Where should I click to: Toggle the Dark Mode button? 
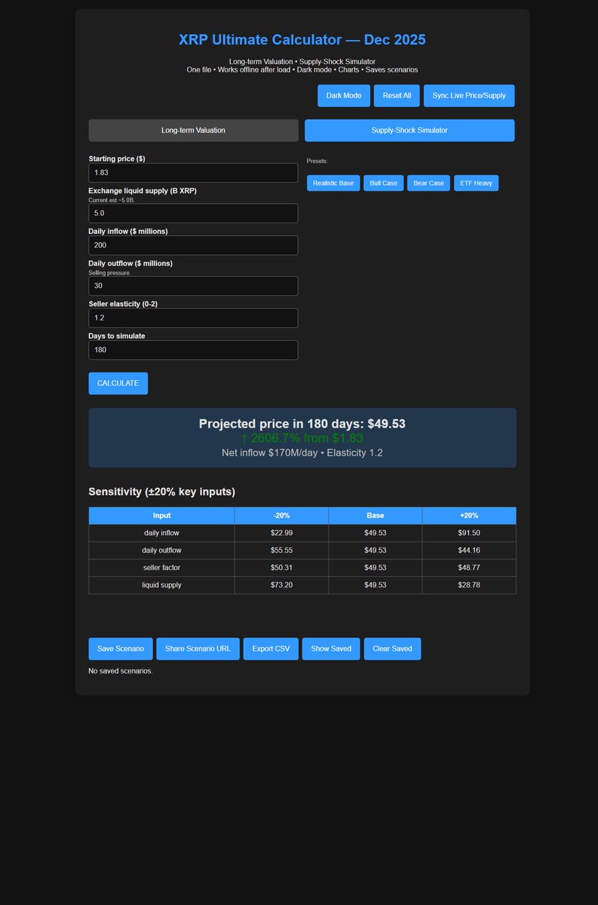[x=344, y=96]
